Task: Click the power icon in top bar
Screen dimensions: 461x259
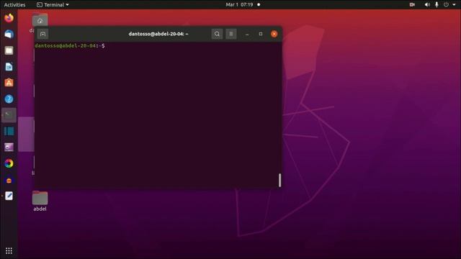Action: click(x=446, y=5)
